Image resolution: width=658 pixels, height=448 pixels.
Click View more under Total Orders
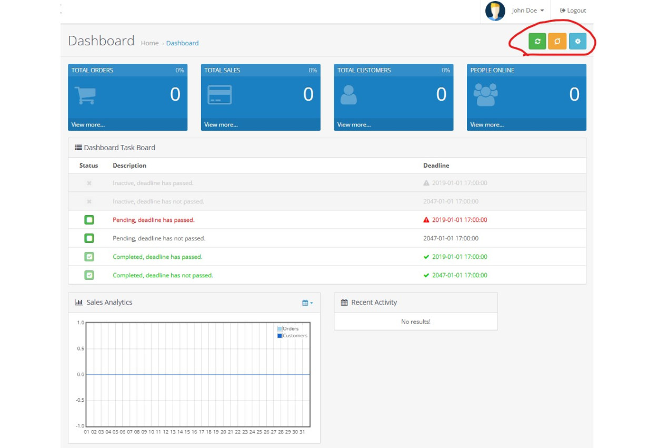click(88, 125)
